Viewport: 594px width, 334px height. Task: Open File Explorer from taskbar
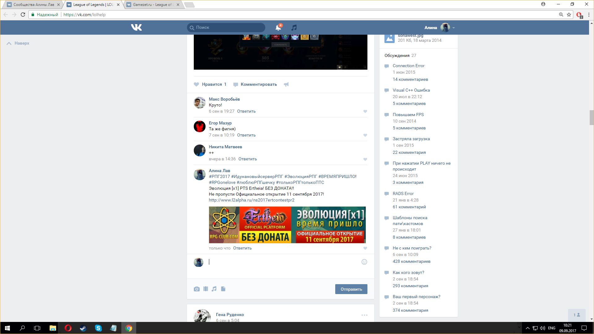(x=53, y=328)
